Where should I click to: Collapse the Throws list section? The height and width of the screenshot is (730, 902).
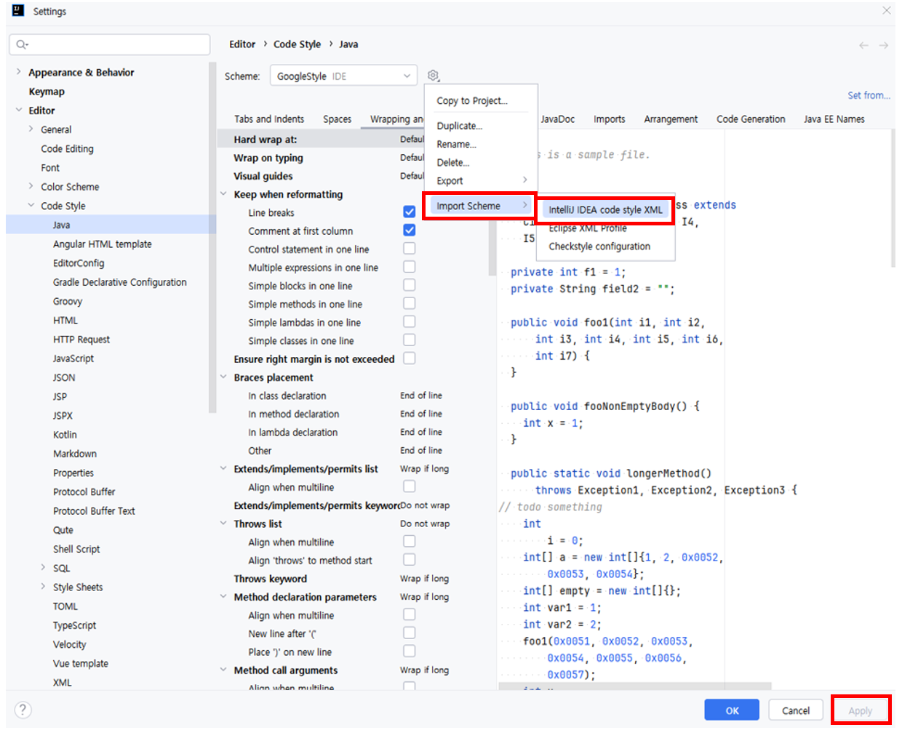click(223, 524)
